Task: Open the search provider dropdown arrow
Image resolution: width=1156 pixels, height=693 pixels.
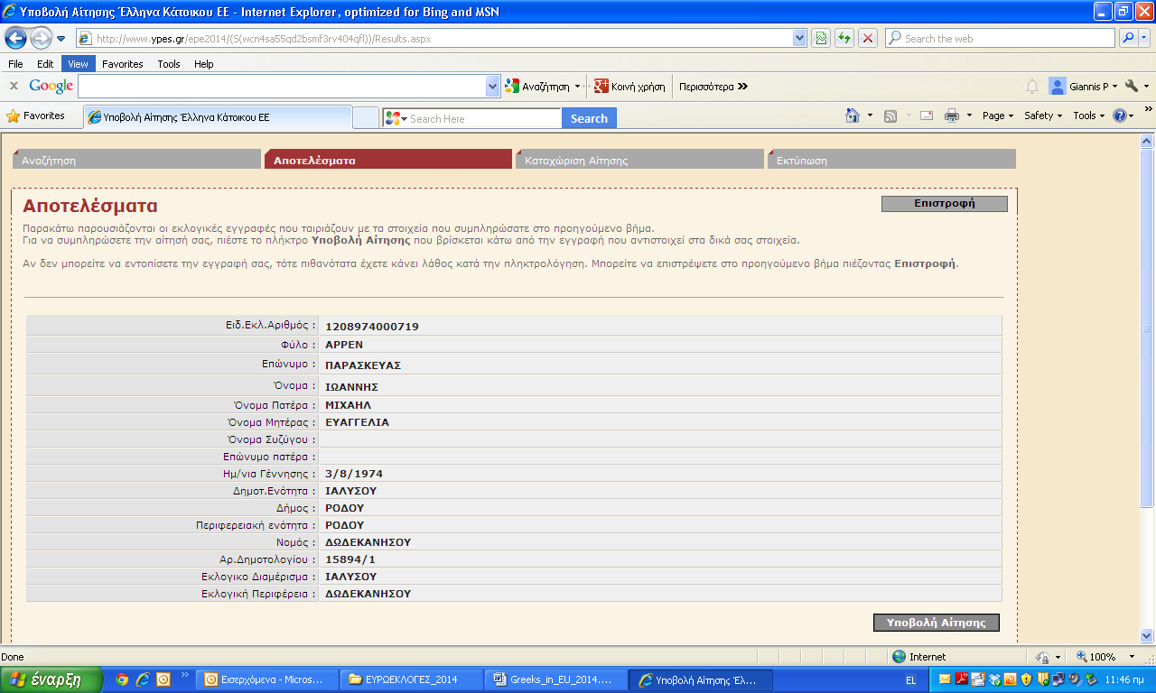Action: (1143, 38)
